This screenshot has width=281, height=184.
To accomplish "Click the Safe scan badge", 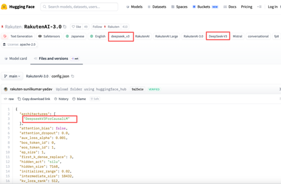I will pos(95,99).
